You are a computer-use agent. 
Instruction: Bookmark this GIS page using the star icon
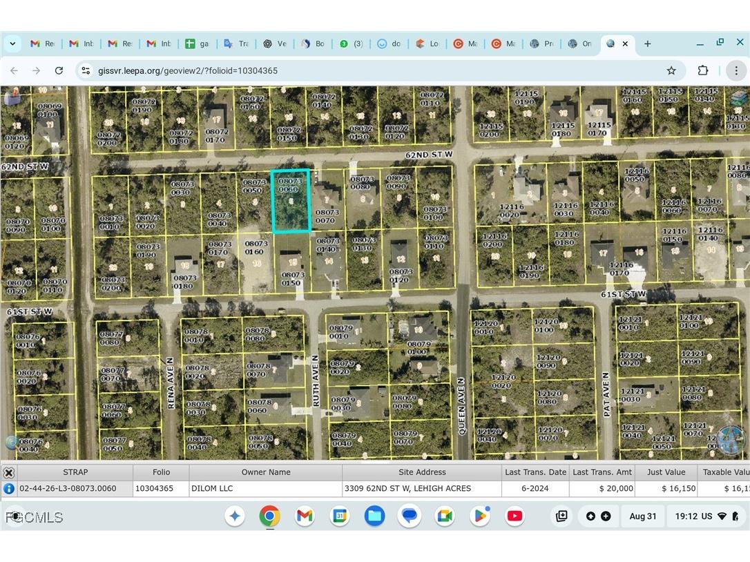(671, 70)
